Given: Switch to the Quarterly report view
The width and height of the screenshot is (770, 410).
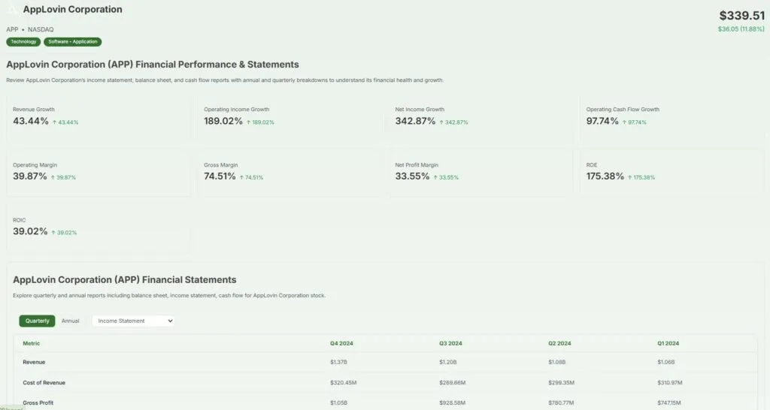Looking at the screenshot, I should point(37,321).
